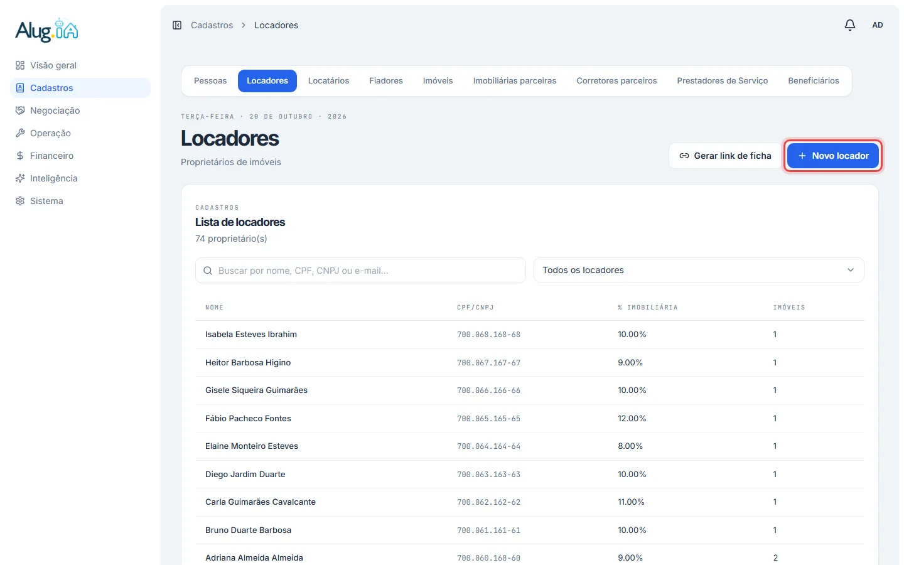
Task: Open row Isabela Esteves Ibrahim
Action: pos(530,335)
